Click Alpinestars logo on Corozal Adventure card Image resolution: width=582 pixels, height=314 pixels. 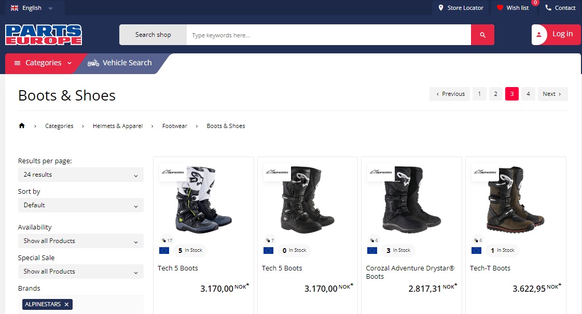(381, 172)
